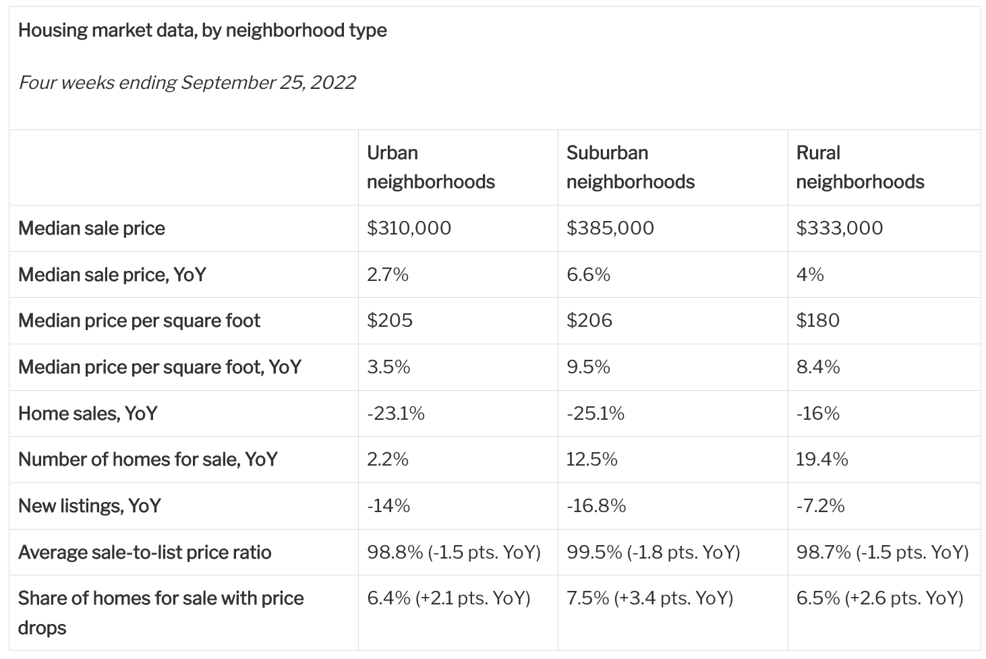The height and width of the screenshot is (659, 986).
Task: Select the 'Four weeks ending September 25, 2022' subtitle
Action: [187, 82]
